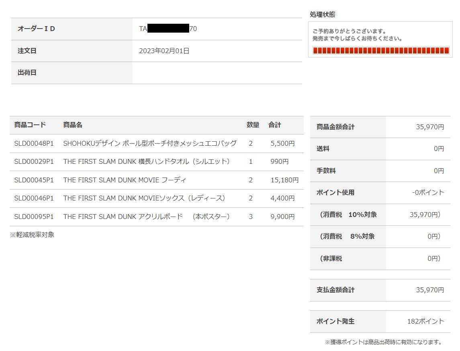Click the 支払金額合計 label
Viewport: 460px width, 351px height.
(335, 290)
